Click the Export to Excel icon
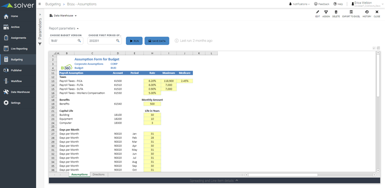Viewport: 385px width, 188px height. click(x=351, y=12)
